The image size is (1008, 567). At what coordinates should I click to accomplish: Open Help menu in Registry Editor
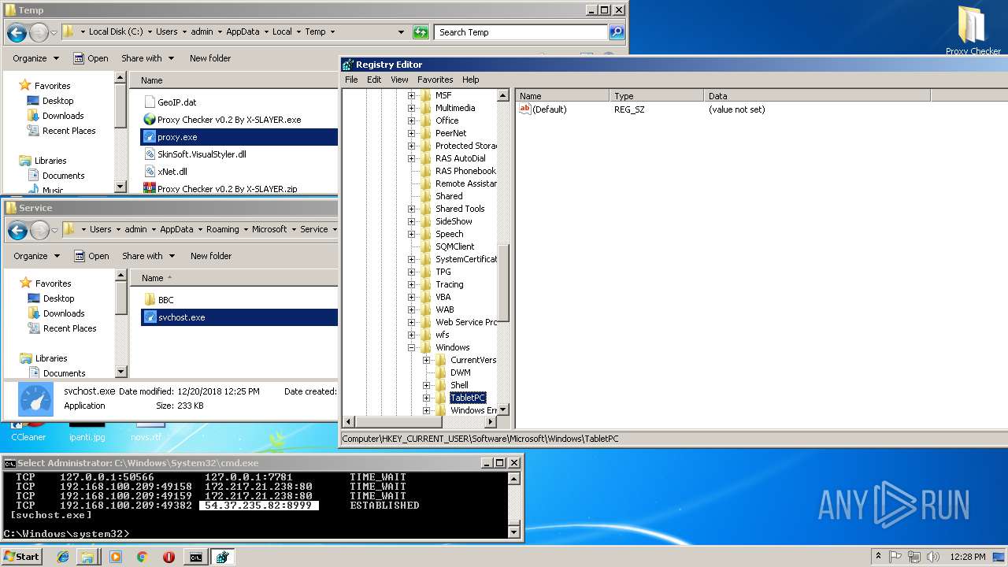[x=470, y=80]
